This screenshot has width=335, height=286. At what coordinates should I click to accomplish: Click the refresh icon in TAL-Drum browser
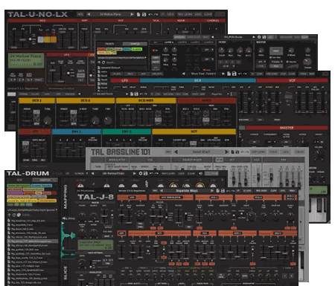tap(14, 215)
